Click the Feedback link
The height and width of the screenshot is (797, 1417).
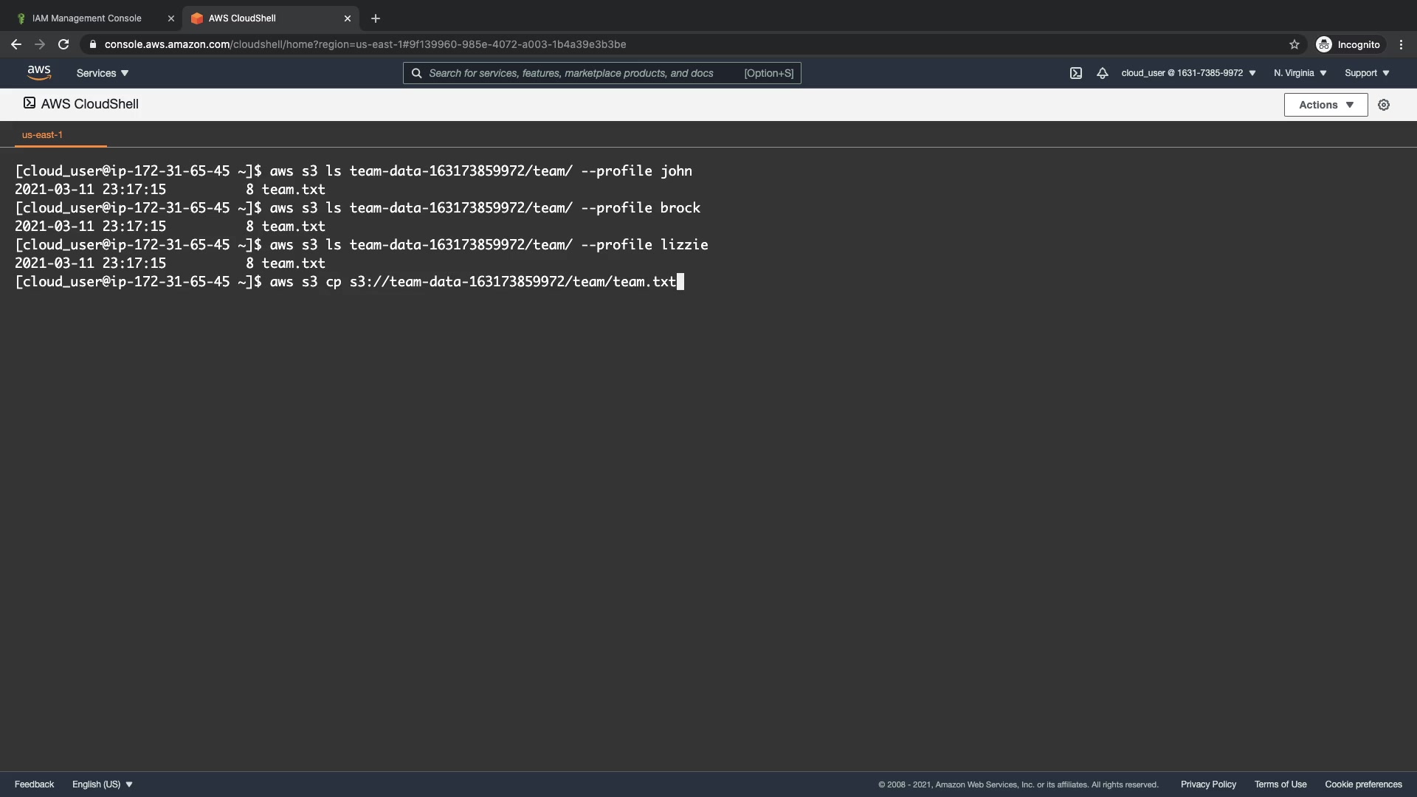34,784
